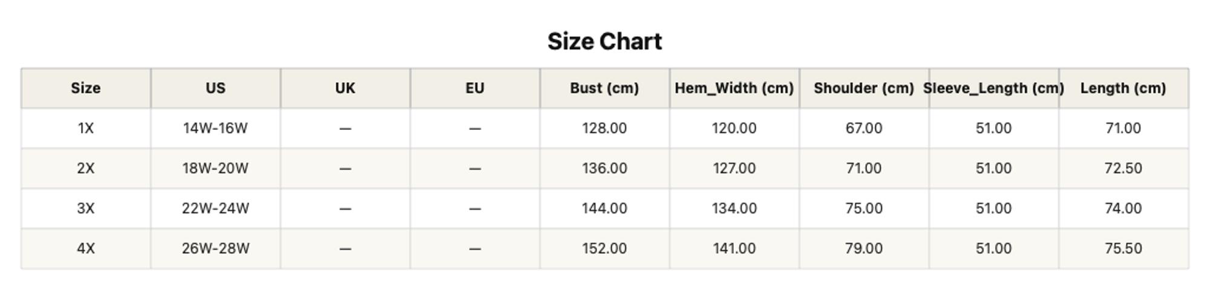Select the Shoulder (cm) column header
1210x290 pixels.
pyautogui.click(x=864, y=88)
